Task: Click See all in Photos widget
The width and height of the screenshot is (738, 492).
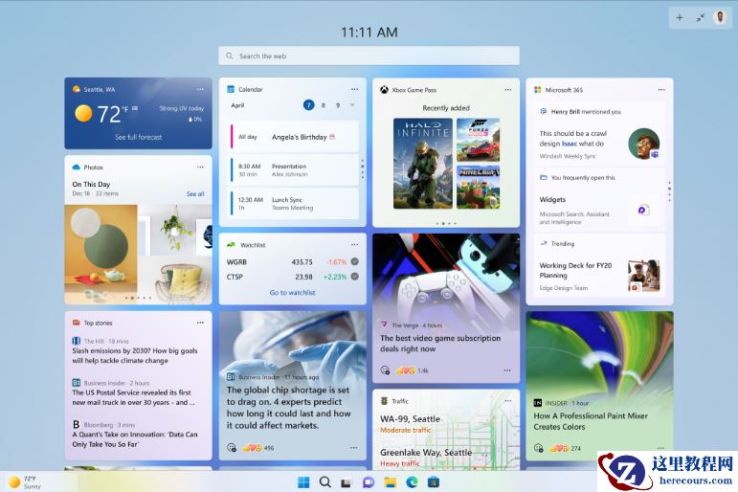Action: [195, 194]
